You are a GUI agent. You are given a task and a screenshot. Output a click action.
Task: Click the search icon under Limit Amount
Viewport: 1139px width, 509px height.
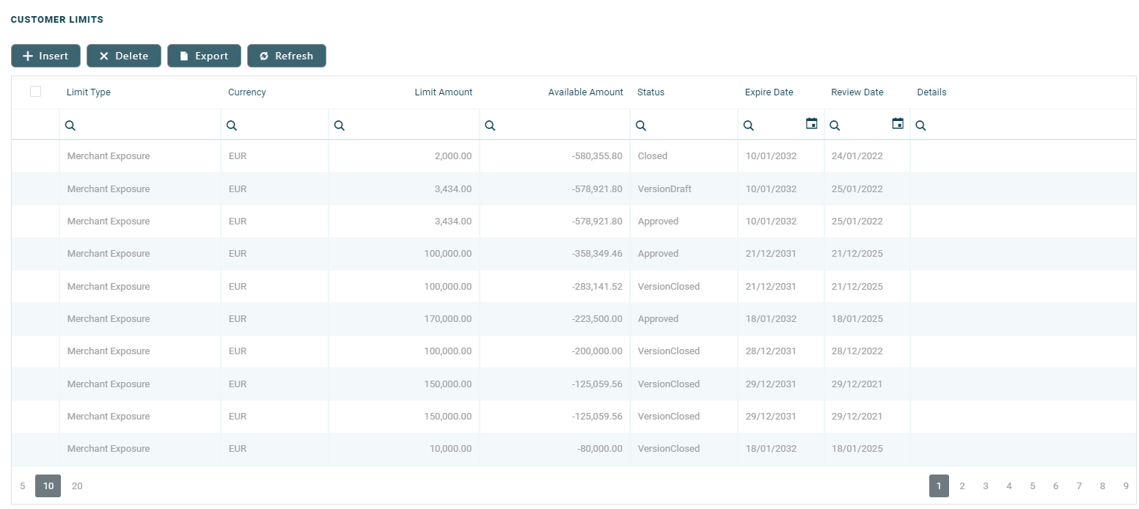(339, 126)
